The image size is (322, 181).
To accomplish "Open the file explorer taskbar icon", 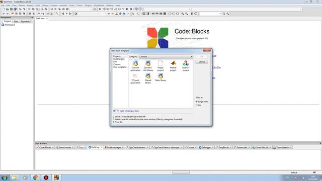I will click(15, 177).
